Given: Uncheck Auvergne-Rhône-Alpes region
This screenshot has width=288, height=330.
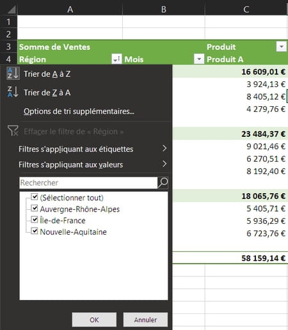Looking at the screenshot, I should pyautogui.click(x=35, y=208).
